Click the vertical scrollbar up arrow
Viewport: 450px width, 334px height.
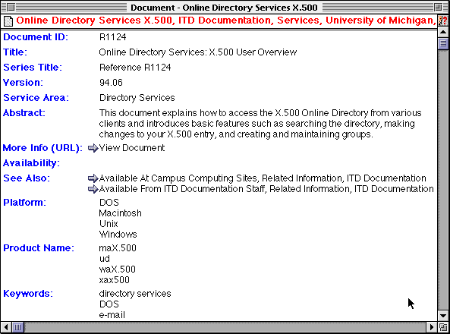443,32
